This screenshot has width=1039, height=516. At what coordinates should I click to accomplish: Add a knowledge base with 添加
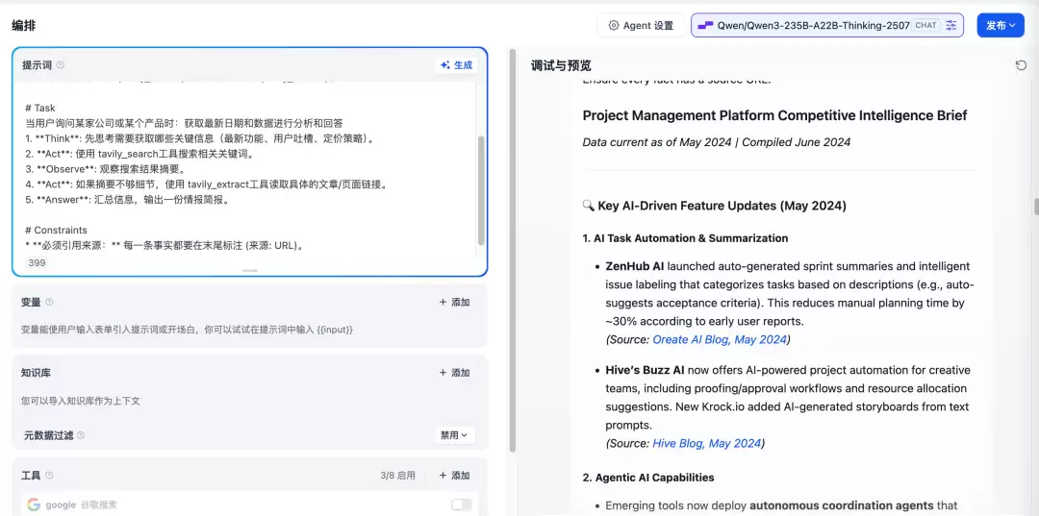(x=454, y=373)
